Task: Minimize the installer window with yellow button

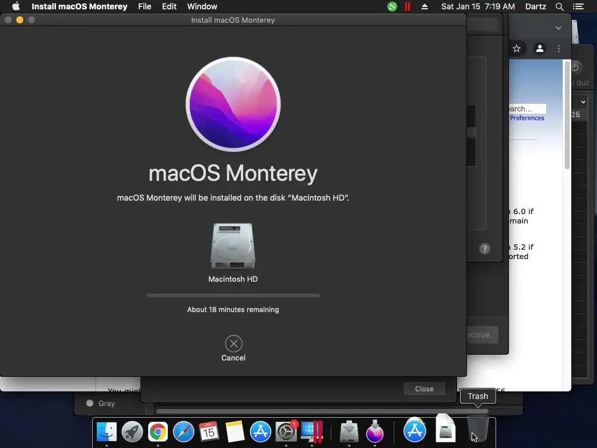Action: tap(20, 20)
